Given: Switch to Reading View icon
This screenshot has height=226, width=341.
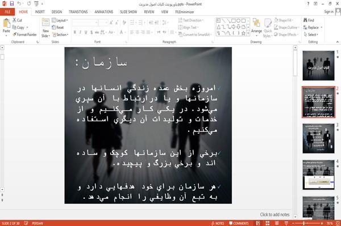Looking at the screenshot, I should tap(277, 223).
